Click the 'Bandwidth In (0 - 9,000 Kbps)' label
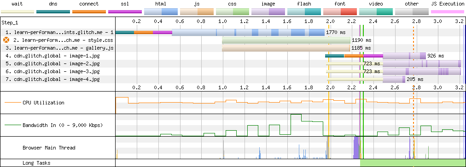The image size is (466, 167). point(63,125)
